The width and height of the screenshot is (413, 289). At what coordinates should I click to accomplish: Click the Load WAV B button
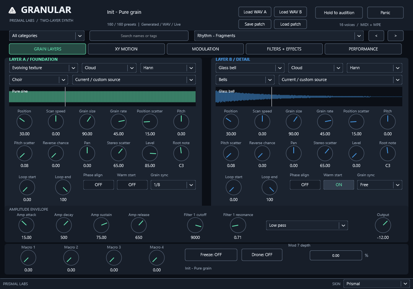pos(290,12)
